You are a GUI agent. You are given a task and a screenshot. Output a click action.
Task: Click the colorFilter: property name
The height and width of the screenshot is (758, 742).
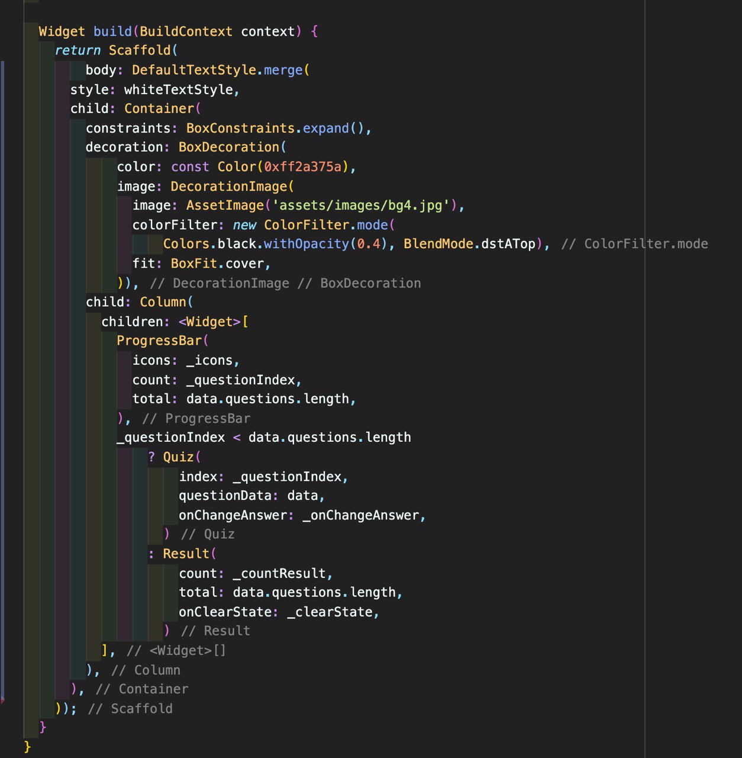point(179,224)
